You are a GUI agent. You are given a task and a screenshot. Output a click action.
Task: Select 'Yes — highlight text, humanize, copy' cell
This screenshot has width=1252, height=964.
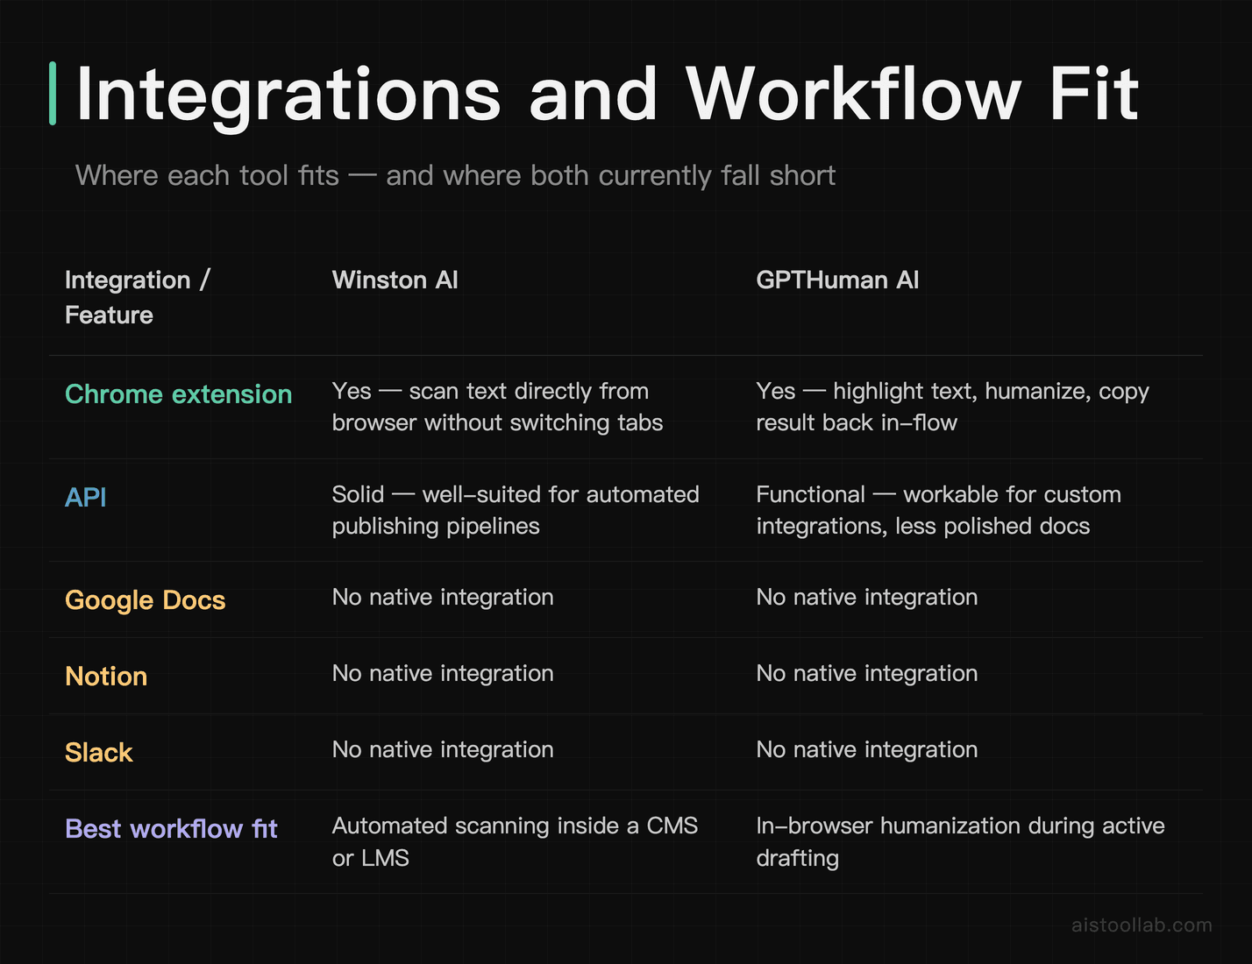(x=952, y=407)
